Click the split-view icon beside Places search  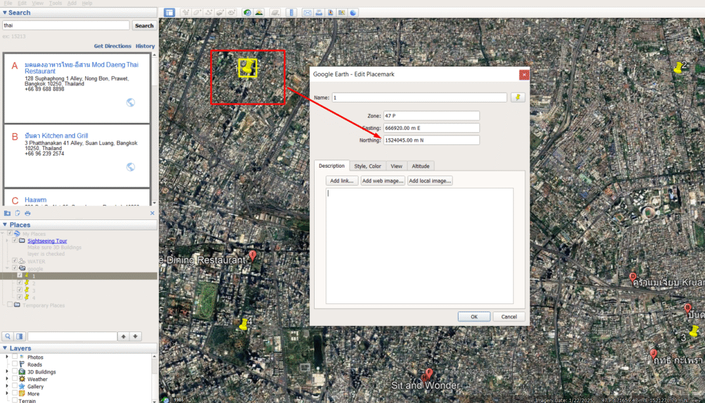click(20, 336)
